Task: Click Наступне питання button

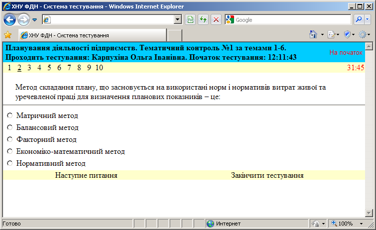Action: pos(86,175)
